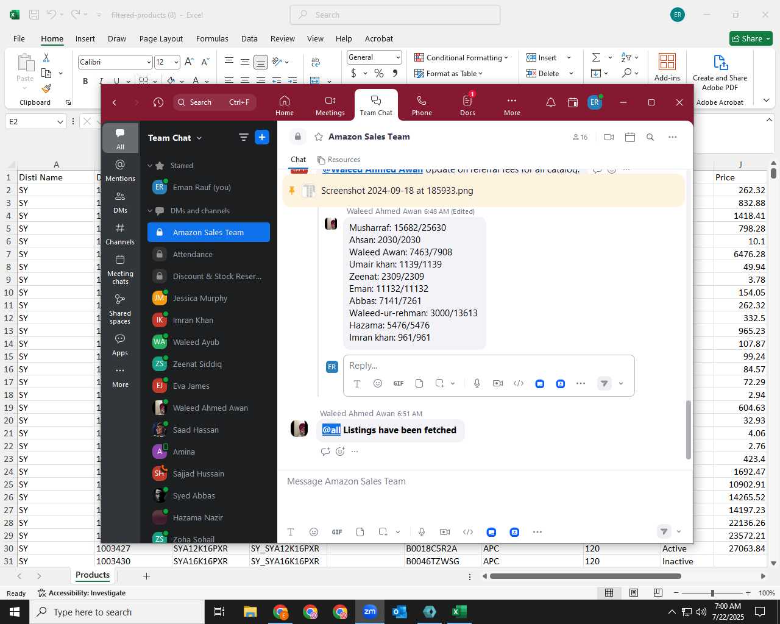The height and width of the screenshot is (624, 780).
Task: Start video meeting from channel header
Action: click(x=608, y=137)
